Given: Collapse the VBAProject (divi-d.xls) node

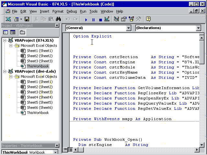Looking at the screenshot, I should (x=5, y=71).
